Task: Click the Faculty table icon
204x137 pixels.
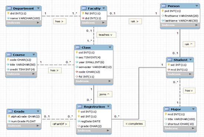Action: 84,8
